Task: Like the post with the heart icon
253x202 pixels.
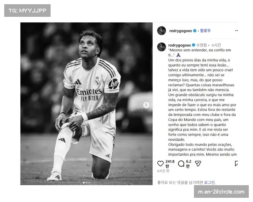Action: pyautogui.click(x=160, y=164)
